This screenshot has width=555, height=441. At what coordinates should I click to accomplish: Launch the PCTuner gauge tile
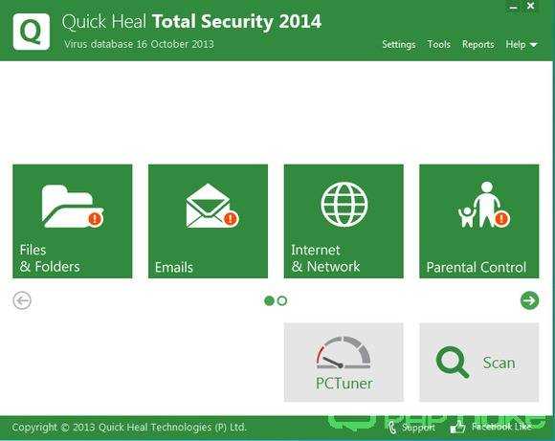344,362
